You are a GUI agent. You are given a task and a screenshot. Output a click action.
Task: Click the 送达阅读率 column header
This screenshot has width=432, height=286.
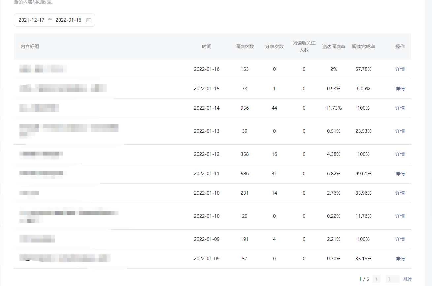click(334, 46)
